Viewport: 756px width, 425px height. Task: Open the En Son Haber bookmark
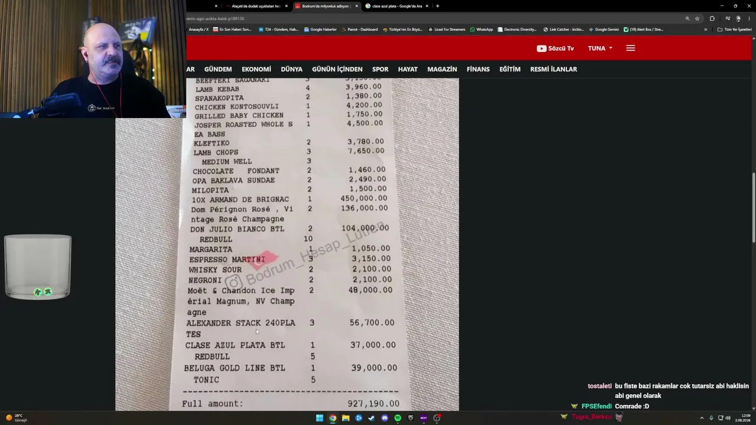tap(232, 30)
